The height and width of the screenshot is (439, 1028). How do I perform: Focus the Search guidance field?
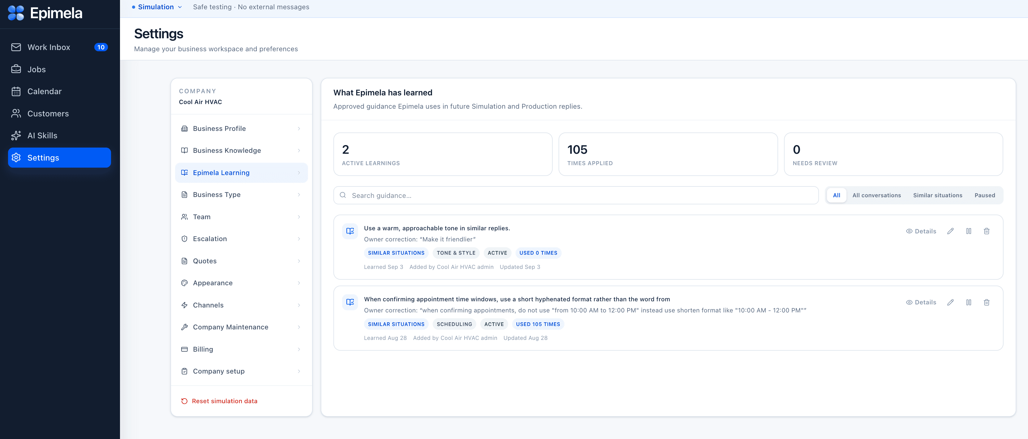click(x=576, y=195)
